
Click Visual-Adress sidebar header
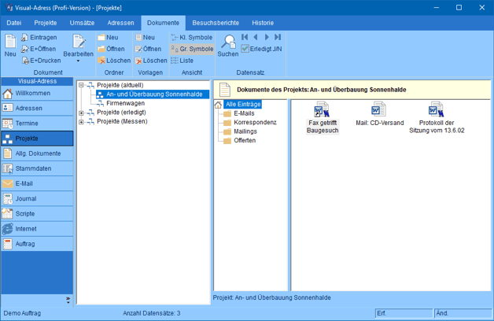37,81
